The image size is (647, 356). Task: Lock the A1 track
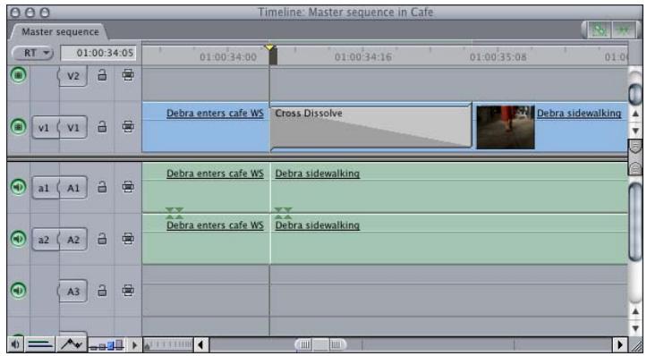pos(102,187)
